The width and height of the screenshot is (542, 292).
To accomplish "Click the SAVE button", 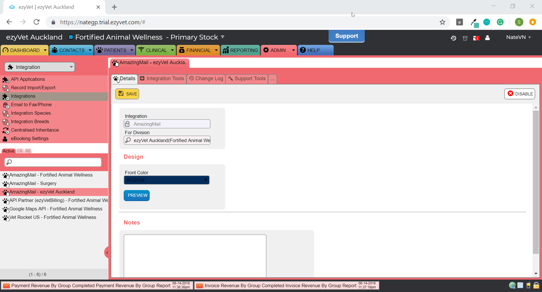I will pos(127,94).
